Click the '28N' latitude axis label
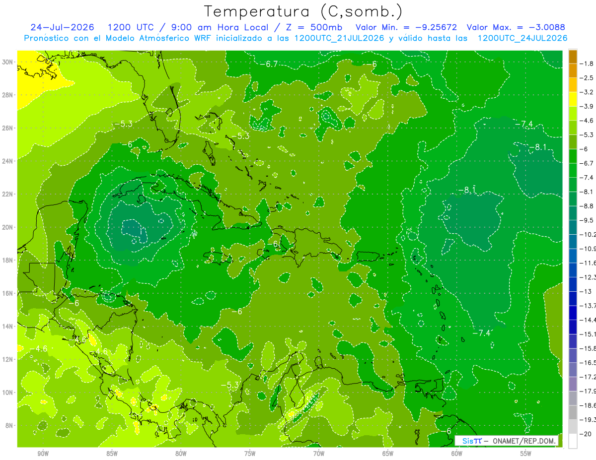The image size is (596, 460). point(8,95)
